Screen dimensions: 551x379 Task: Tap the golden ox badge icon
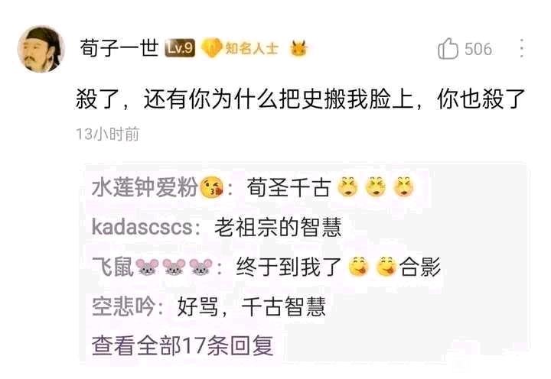pos(298,48)
